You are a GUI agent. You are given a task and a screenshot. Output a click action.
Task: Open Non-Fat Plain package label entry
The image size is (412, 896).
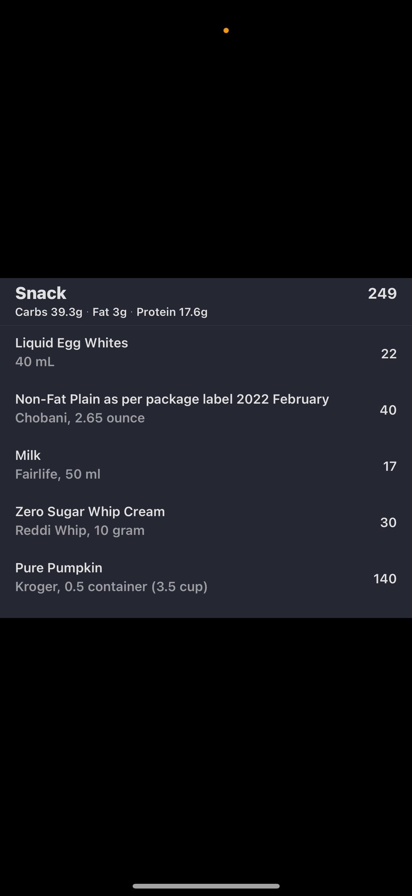click(172, 399)
